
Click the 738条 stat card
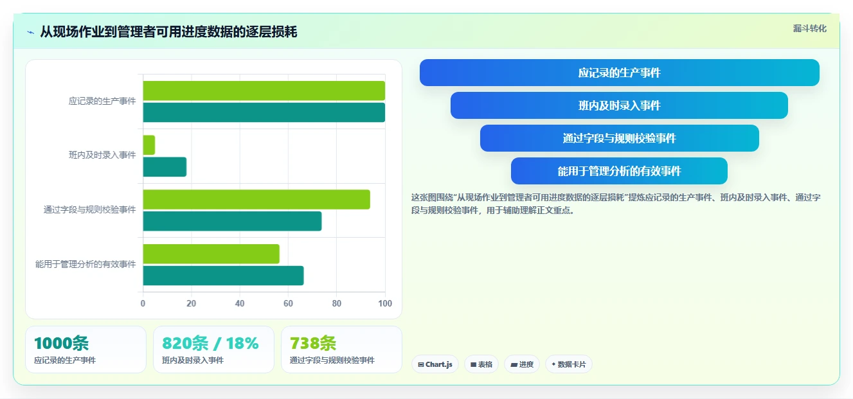(341, 350)
